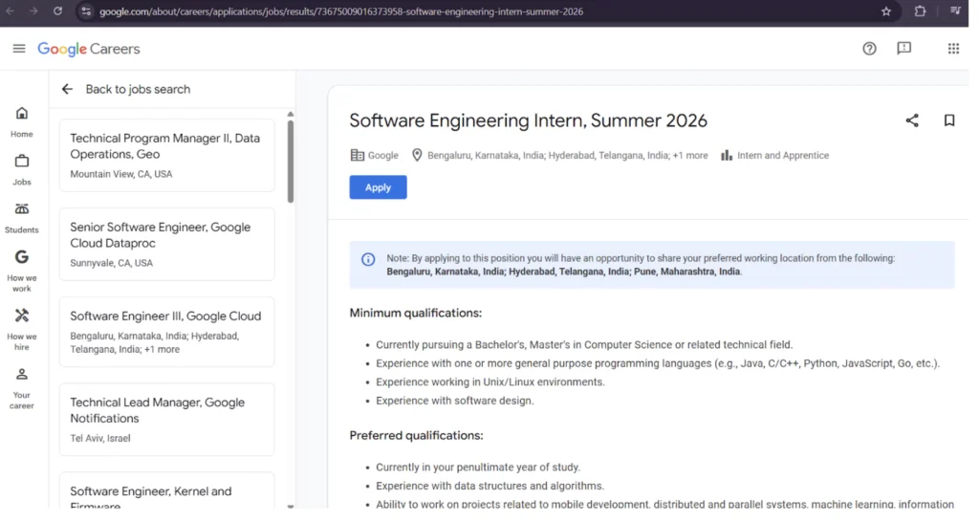Click the job title heading
Screen dimensions: 979x522
(528, 120)
